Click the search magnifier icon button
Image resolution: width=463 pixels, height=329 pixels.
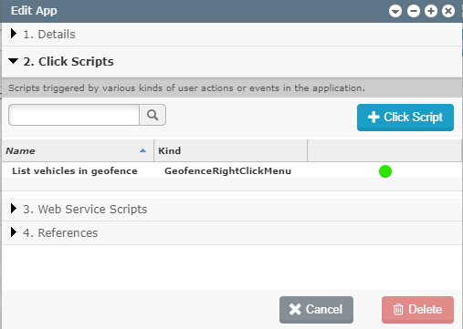click(x=153, y=115)
